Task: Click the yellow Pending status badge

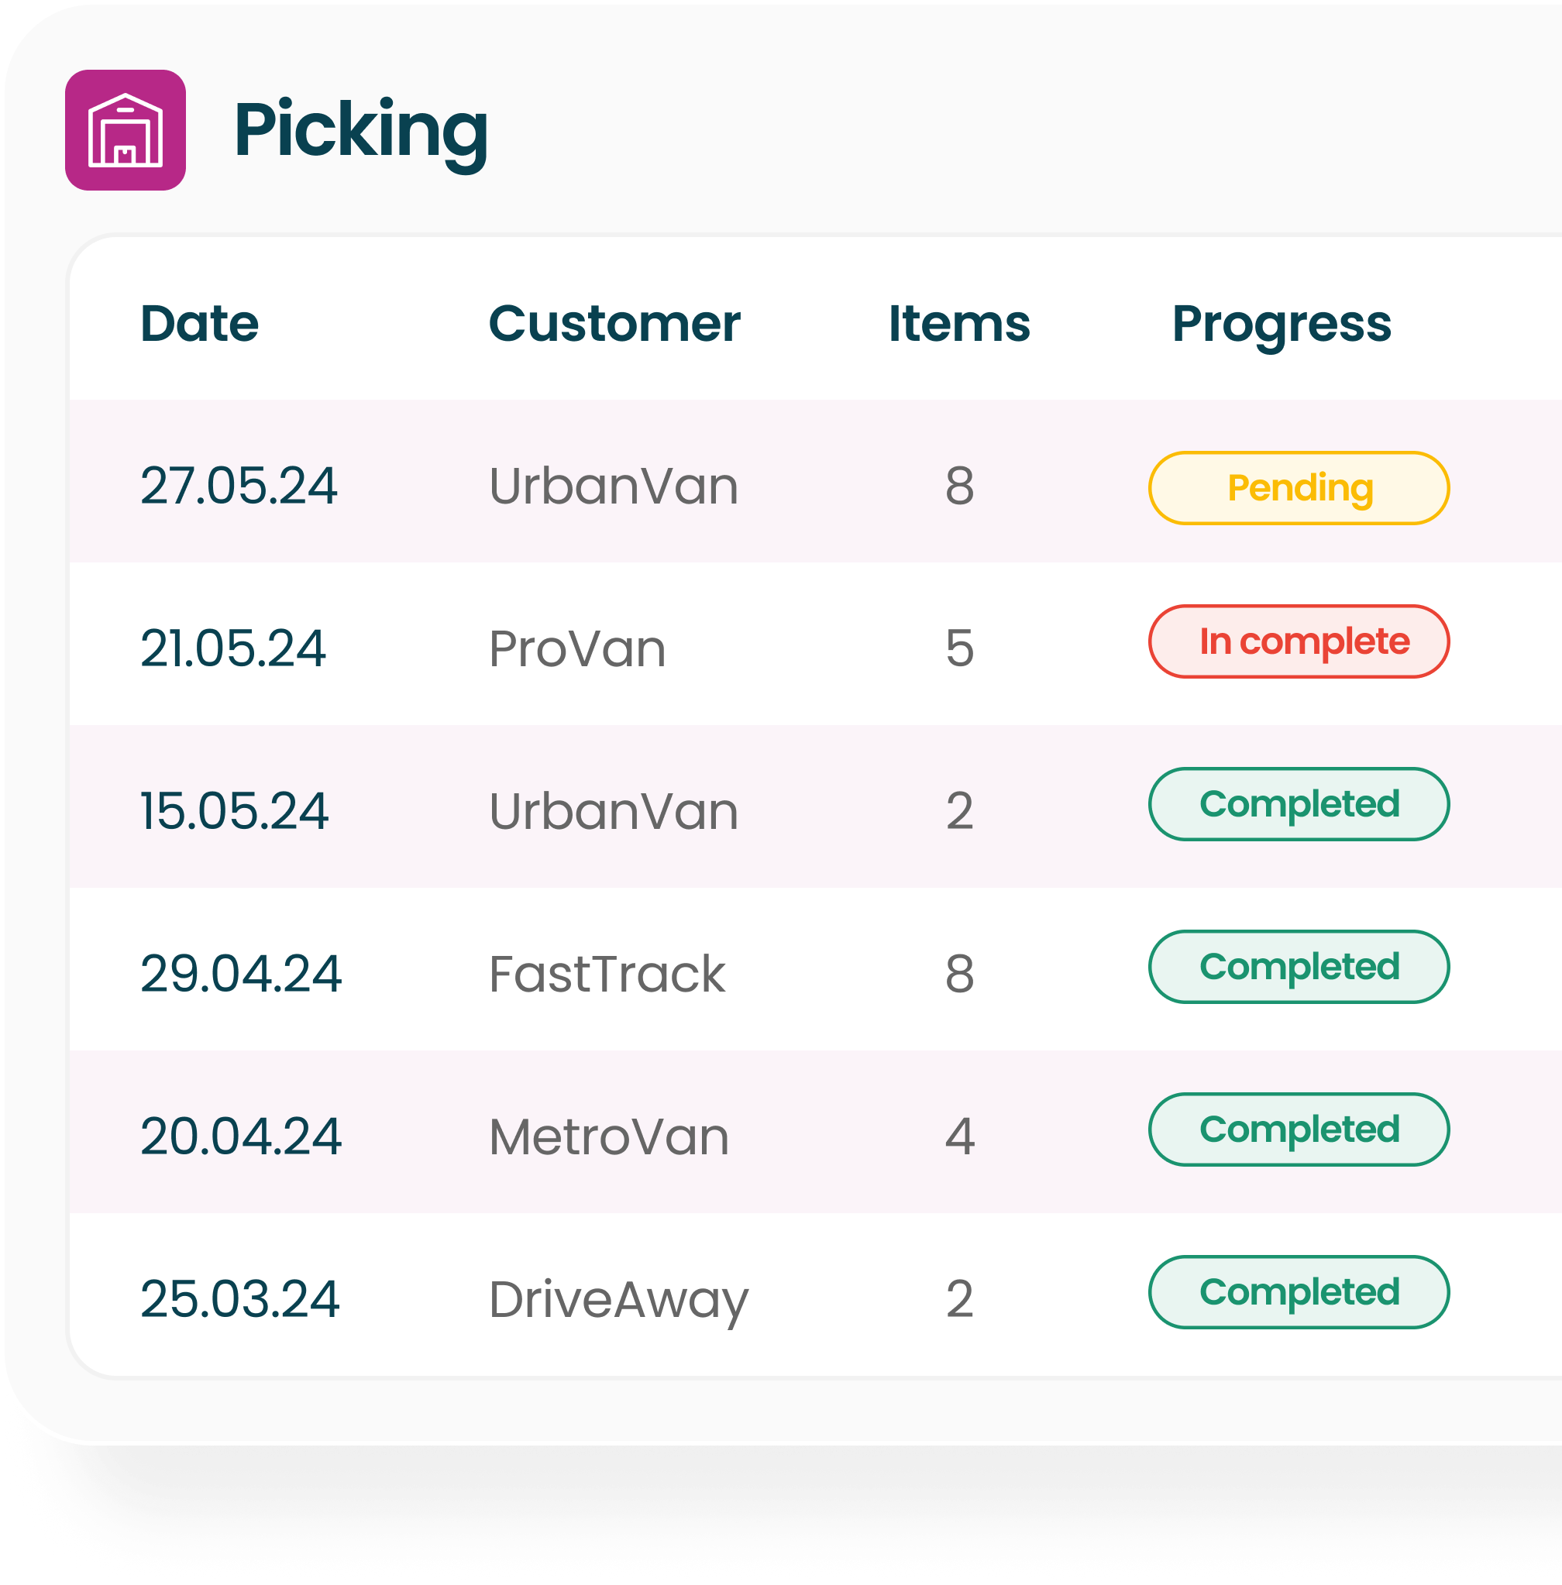Action: click(1299, 488)
